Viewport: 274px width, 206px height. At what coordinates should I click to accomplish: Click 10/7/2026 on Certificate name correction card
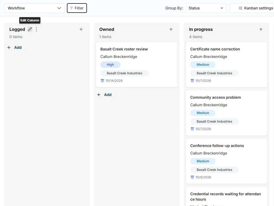[x=203, y=81]
